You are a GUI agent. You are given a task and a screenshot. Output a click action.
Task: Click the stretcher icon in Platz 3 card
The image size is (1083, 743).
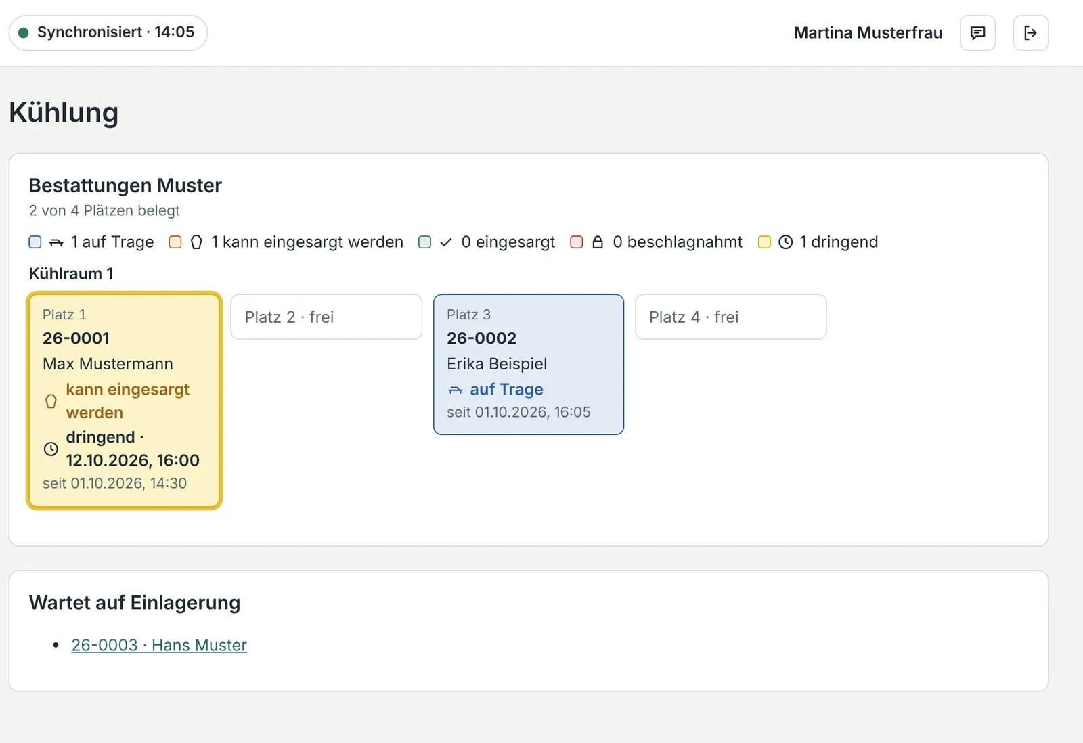point(456,390)
